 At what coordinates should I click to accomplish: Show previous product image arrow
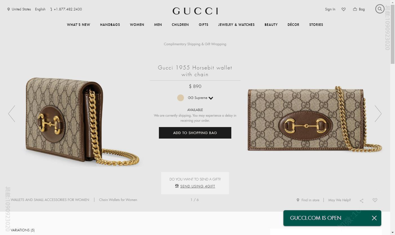(x=12, y=114)
